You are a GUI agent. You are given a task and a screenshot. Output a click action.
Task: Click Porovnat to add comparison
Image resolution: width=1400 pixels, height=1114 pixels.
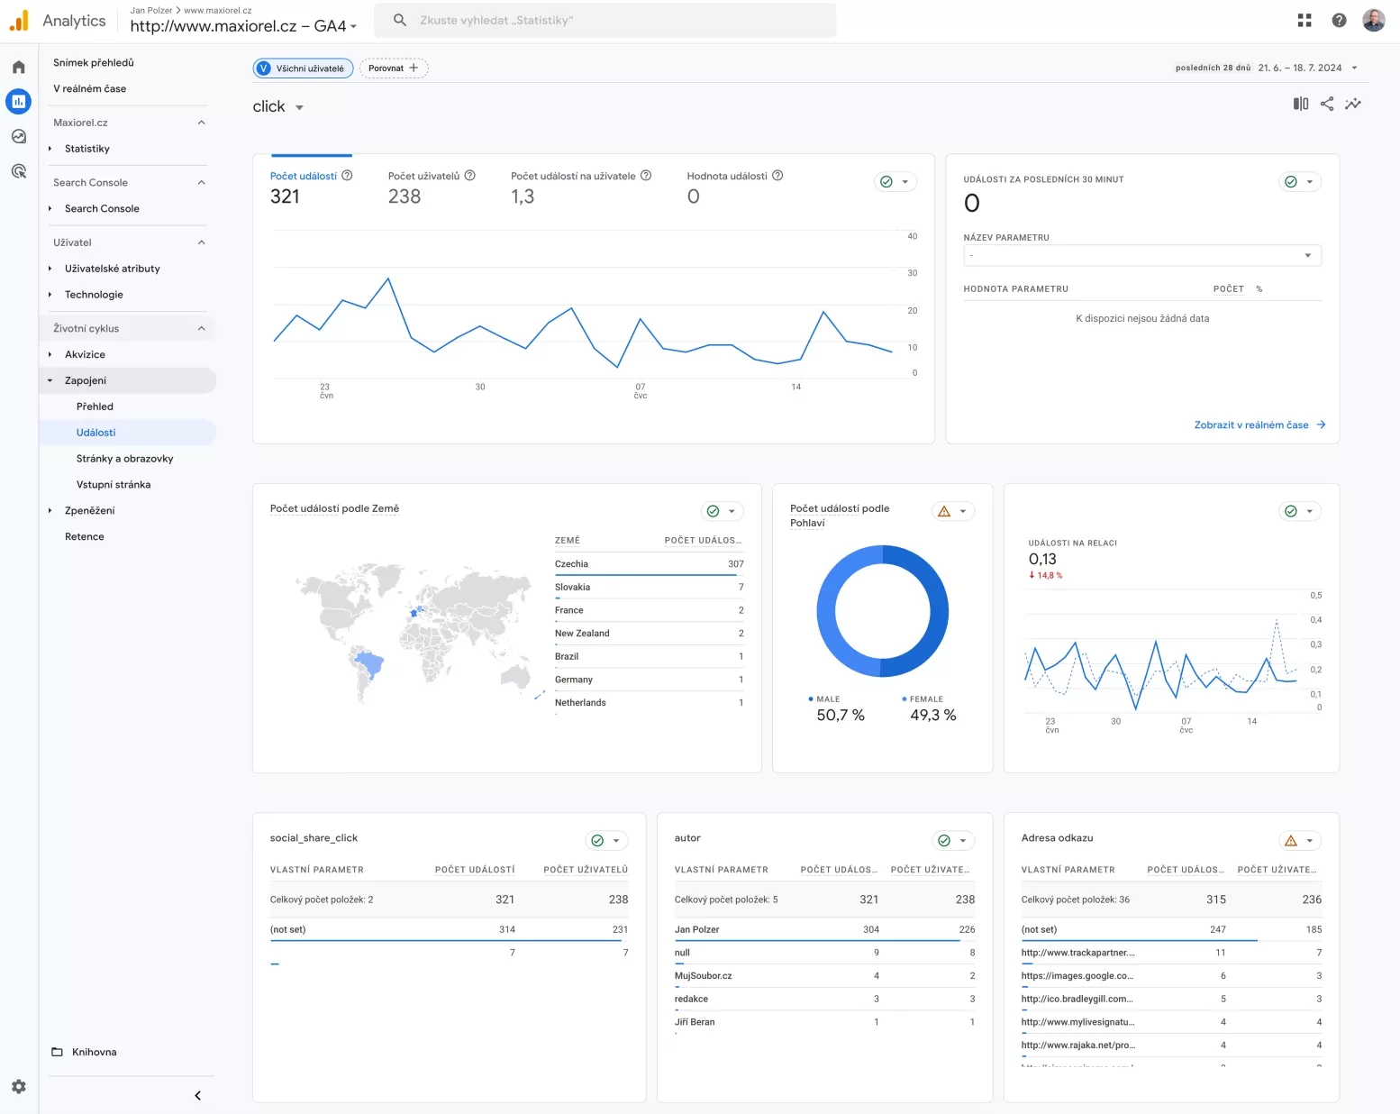coord(394,68)
